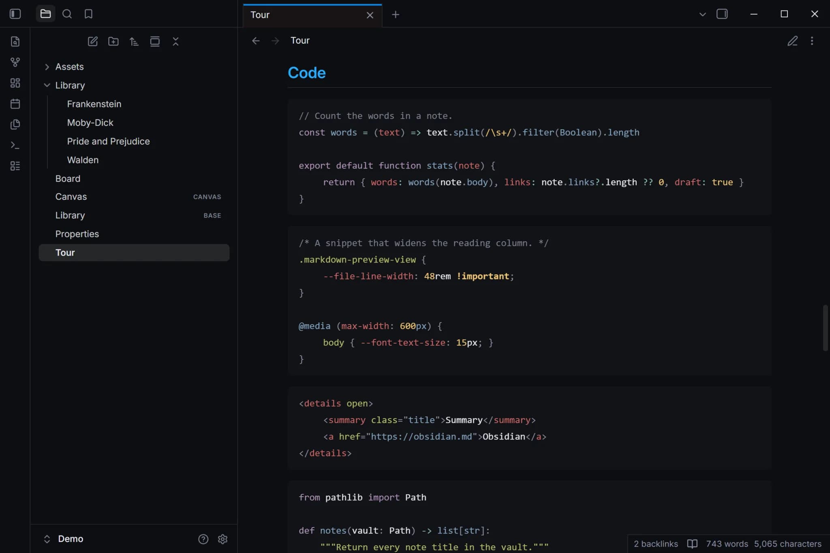Create a new folder icon
The image size is (830, 553).
113,41
